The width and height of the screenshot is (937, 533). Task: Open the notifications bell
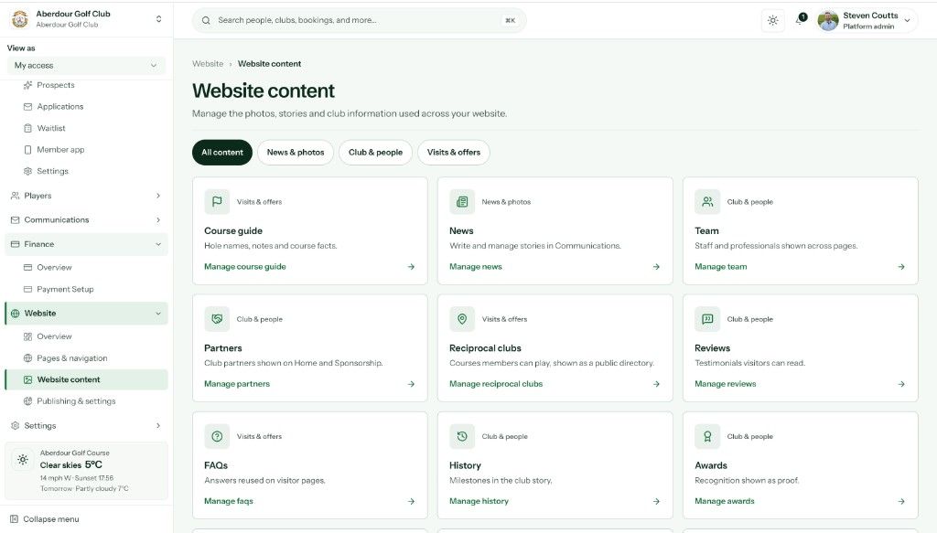(x=800, y=20)
